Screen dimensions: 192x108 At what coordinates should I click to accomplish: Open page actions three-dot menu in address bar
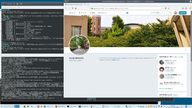pyautogui.click(x=163, y=8)
